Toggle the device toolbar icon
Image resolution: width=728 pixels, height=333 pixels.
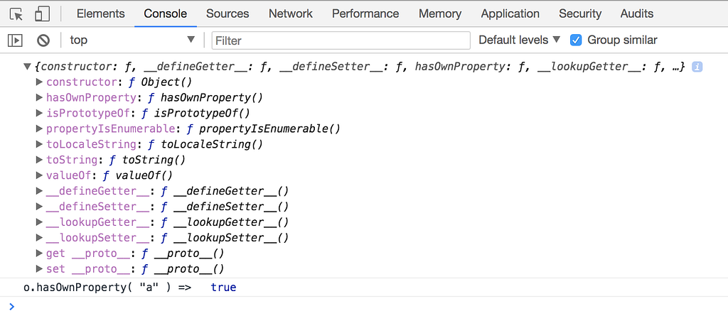pos(42,13)
